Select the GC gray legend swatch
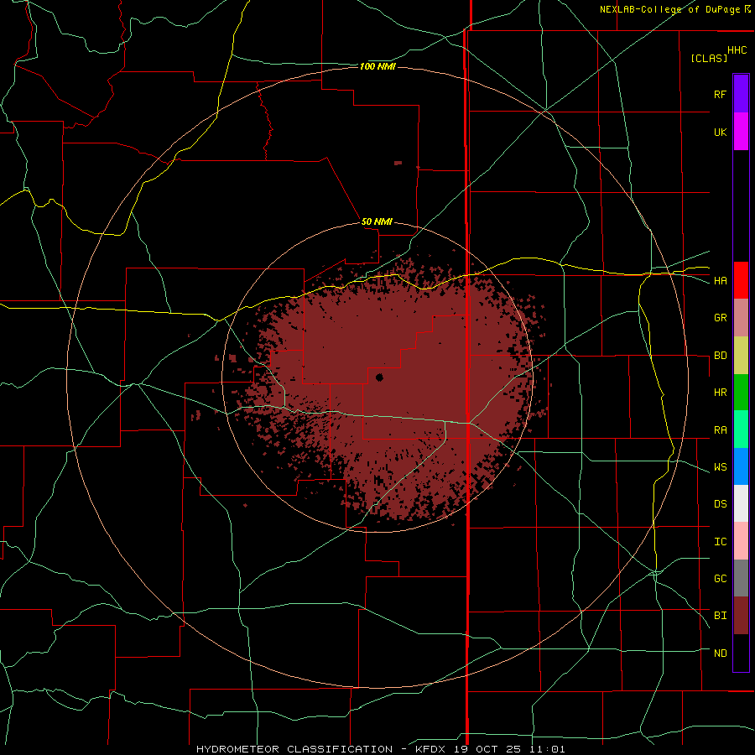 [741, 578]
